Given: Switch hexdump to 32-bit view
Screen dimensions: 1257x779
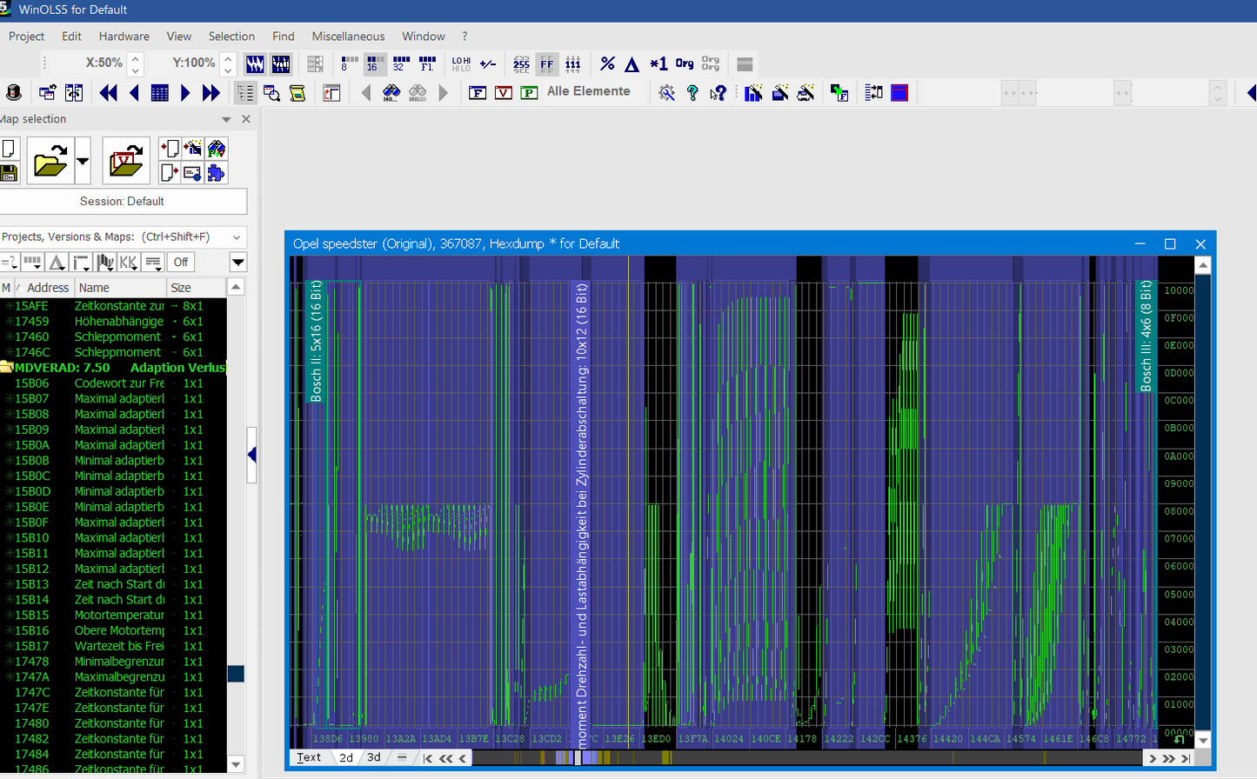Looking at the screenshot, I should coord(401,64).
